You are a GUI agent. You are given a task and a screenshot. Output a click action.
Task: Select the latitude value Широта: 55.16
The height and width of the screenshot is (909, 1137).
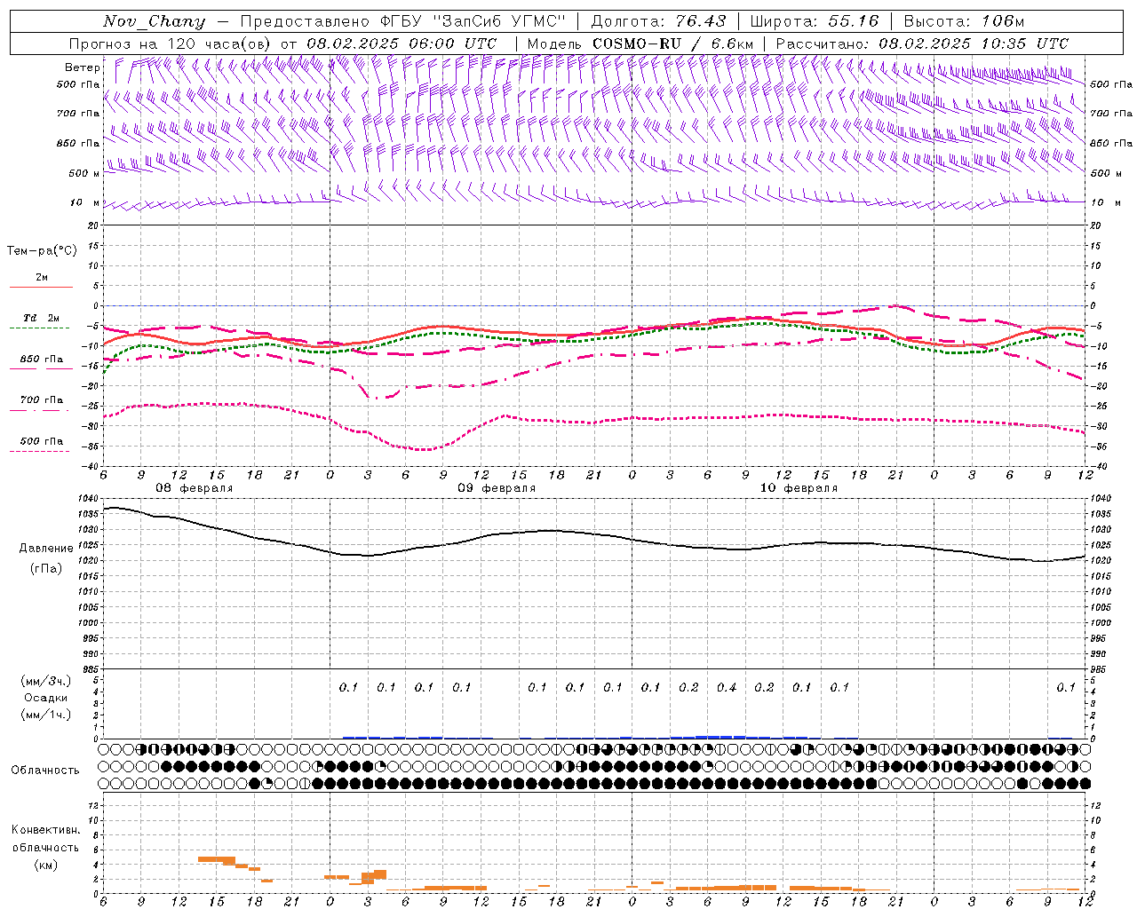pyautogui.click(x=814, y=21)
